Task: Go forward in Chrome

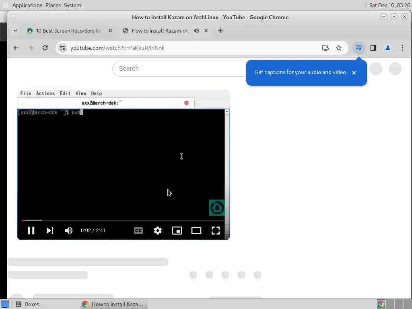Action: click(x=31, y=48)
